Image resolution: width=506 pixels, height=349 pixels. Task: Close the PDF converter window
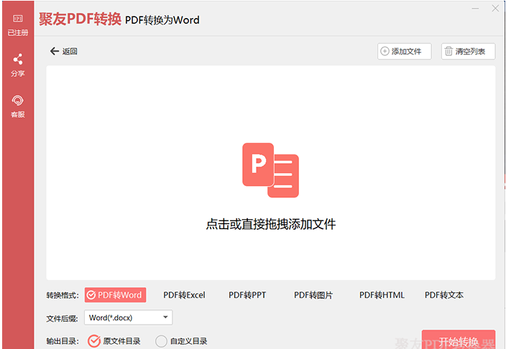point(495,9)
